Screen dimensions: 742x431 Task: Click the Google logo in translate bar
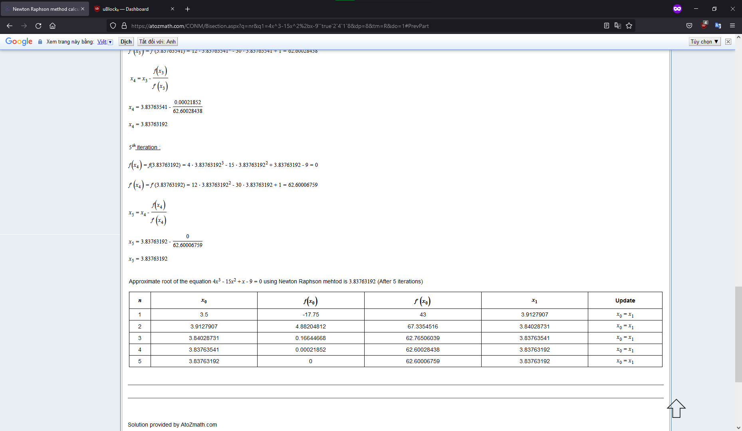[x=19, y=42]
